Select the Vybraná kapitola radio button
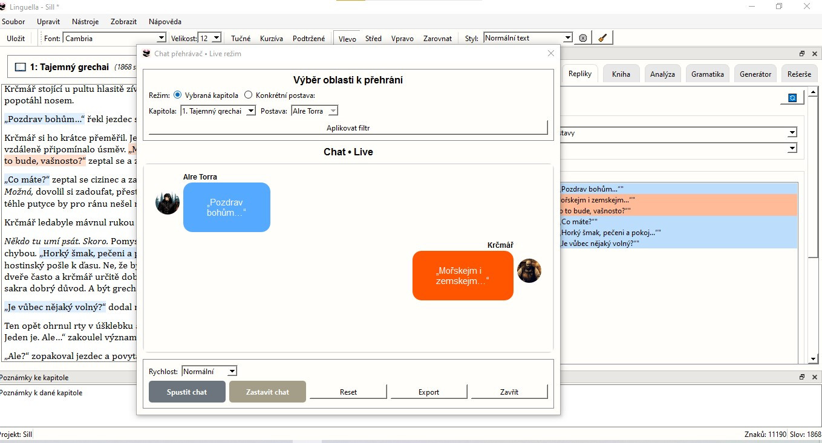This screenshot has height=443, width=822. (x=177, y=95)
